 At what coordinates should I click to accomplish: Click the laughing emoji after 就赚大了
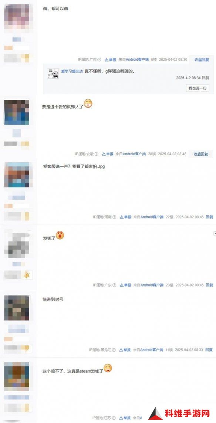88,104
